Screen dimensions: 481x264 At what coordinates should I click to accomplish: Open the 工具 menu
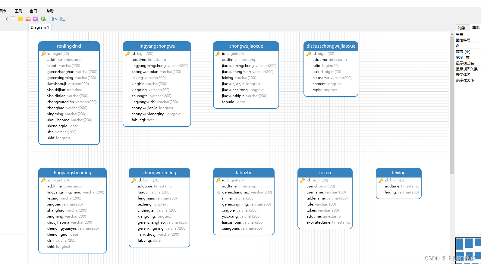(18, 11)
